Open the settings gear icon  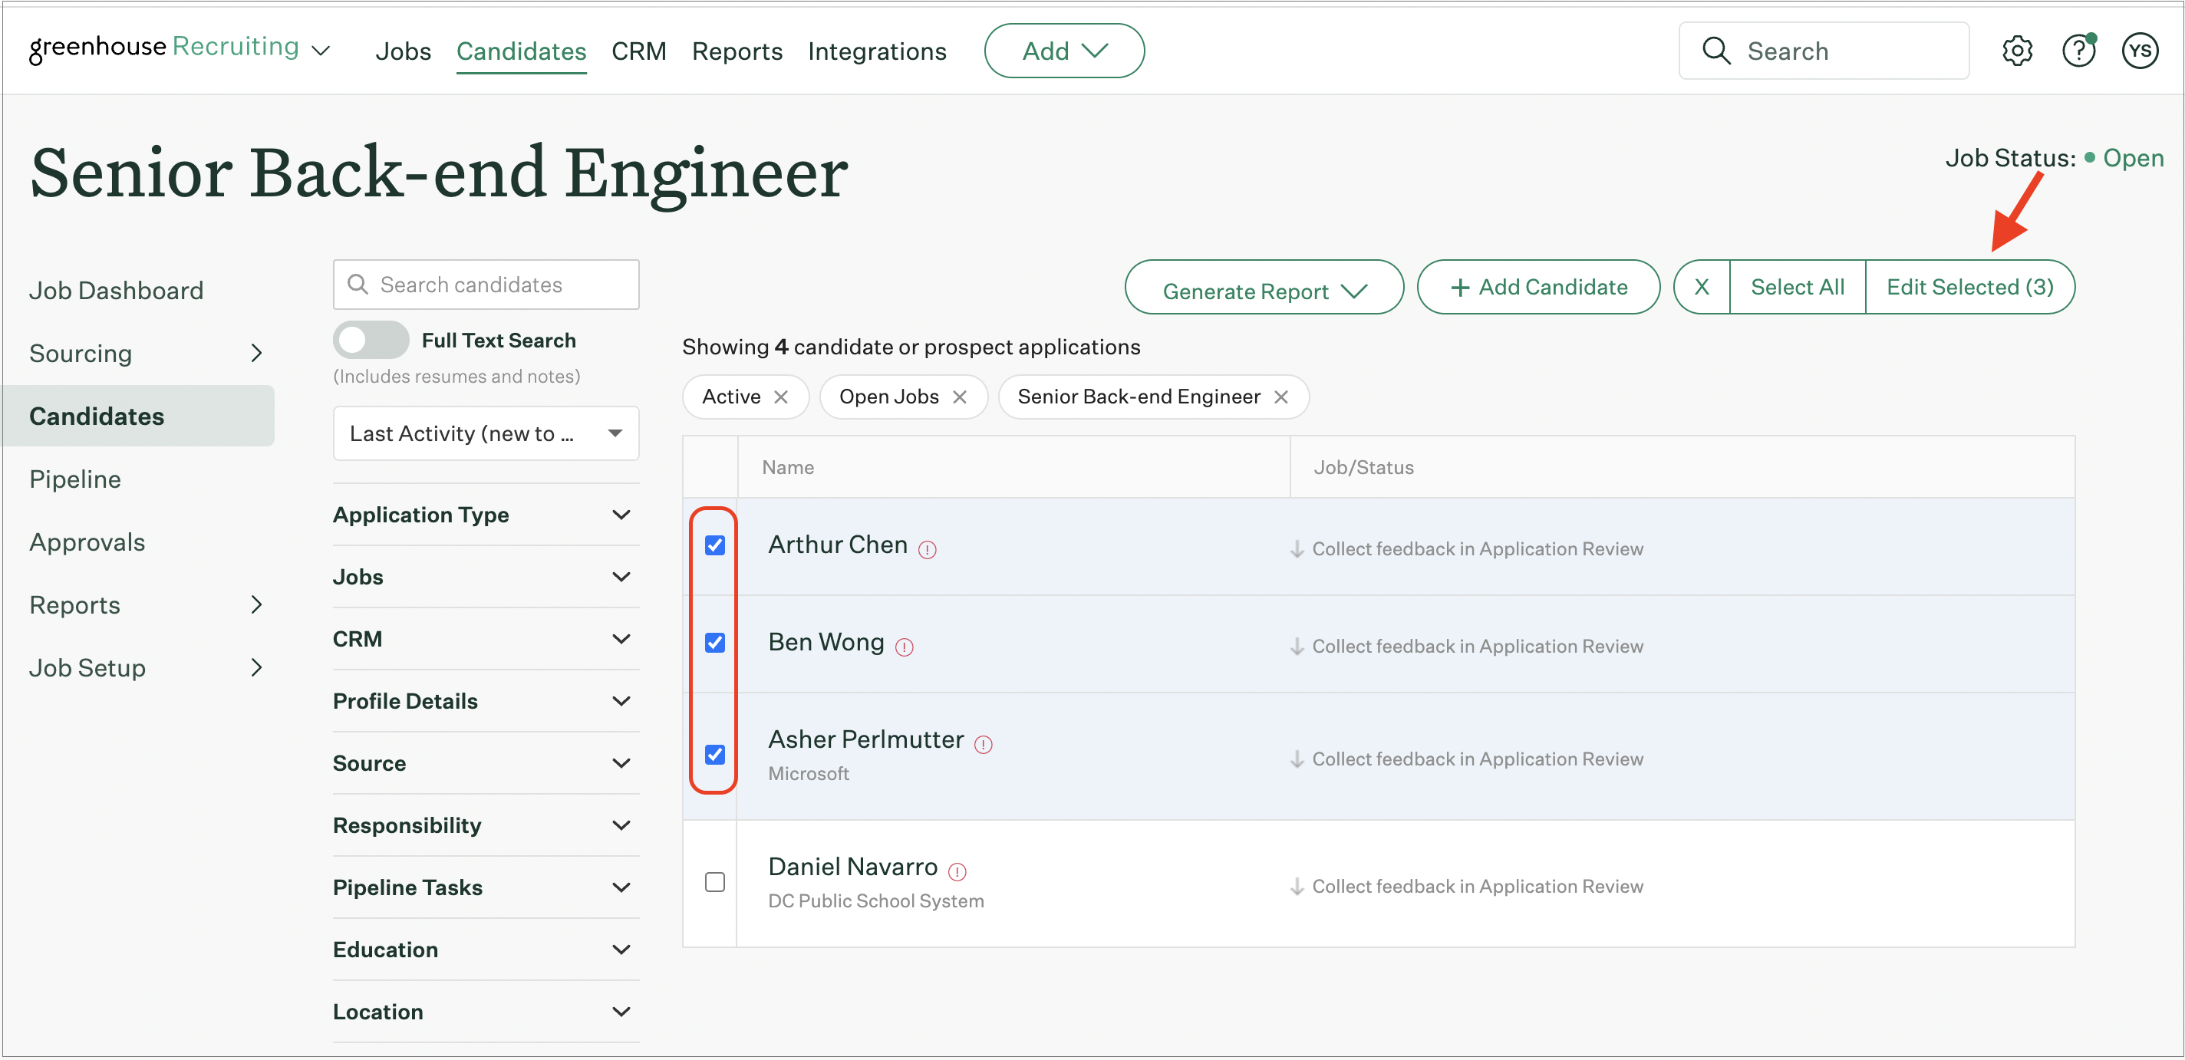(x=2017, y=51)
